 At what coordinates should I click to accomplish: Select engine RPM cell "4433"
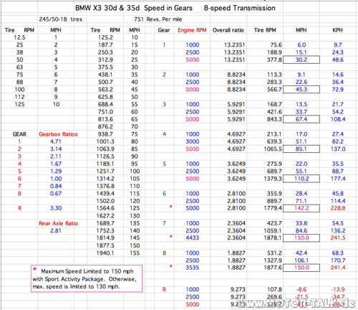(x=193, y=238)
